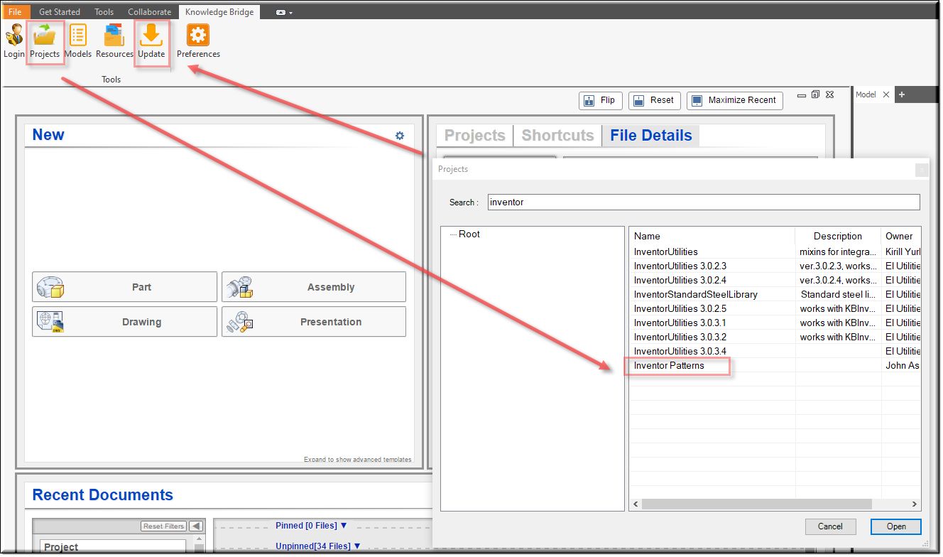Switch to the Projects panel tab

pyautogui.click(x=475, y=136)
